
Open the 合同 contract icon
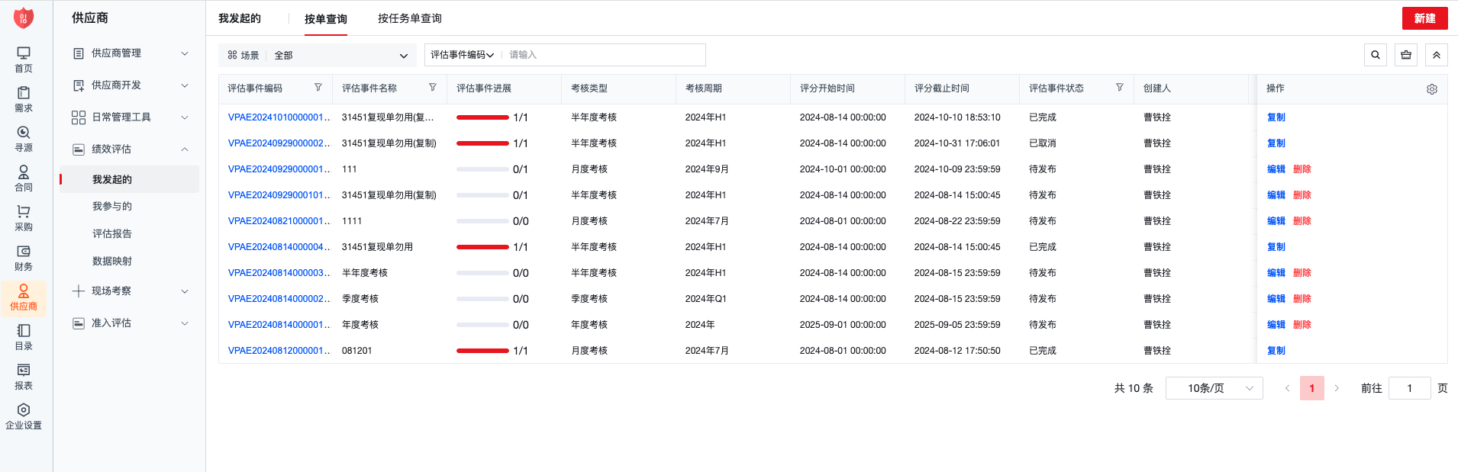pyautogui.click(x=24, y=178)
